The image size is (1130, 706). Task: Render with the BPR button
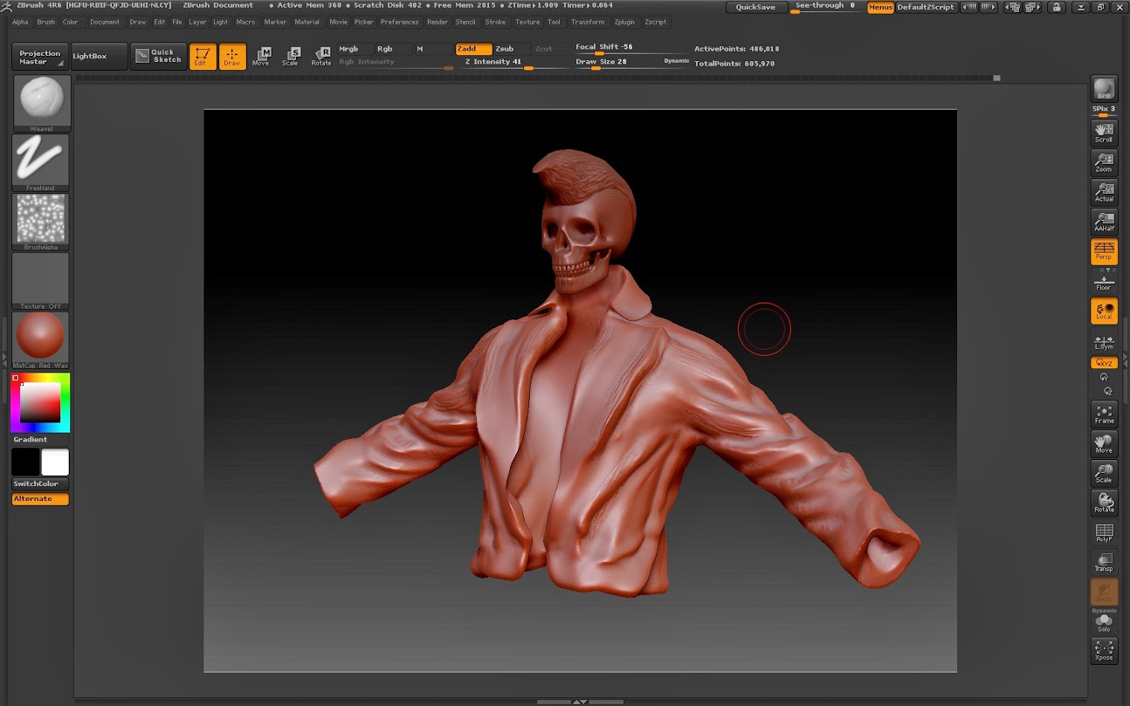(1104, 89)
